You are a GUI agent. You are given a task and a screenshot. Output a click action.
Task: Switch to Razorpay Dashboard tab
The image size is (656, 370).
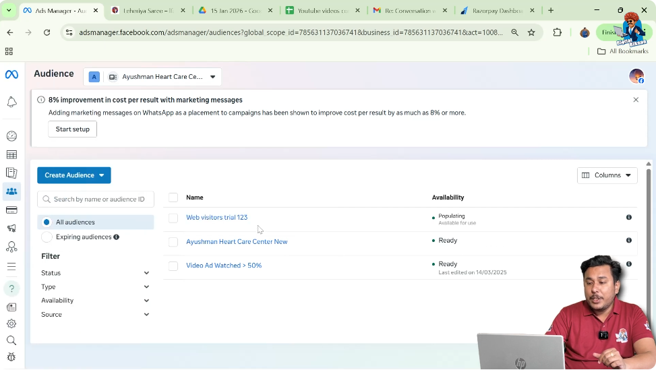pos(498,11)
